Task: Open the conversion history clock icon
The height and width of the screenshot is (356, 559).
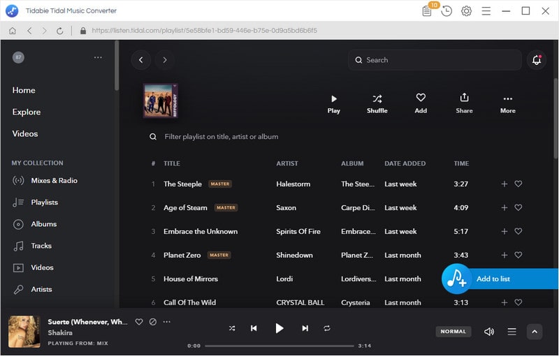Action: (447, 11)
